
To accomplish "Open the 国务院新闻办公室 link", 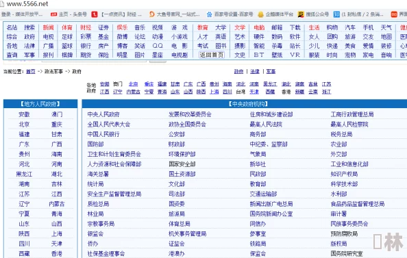I will (271, 214).
